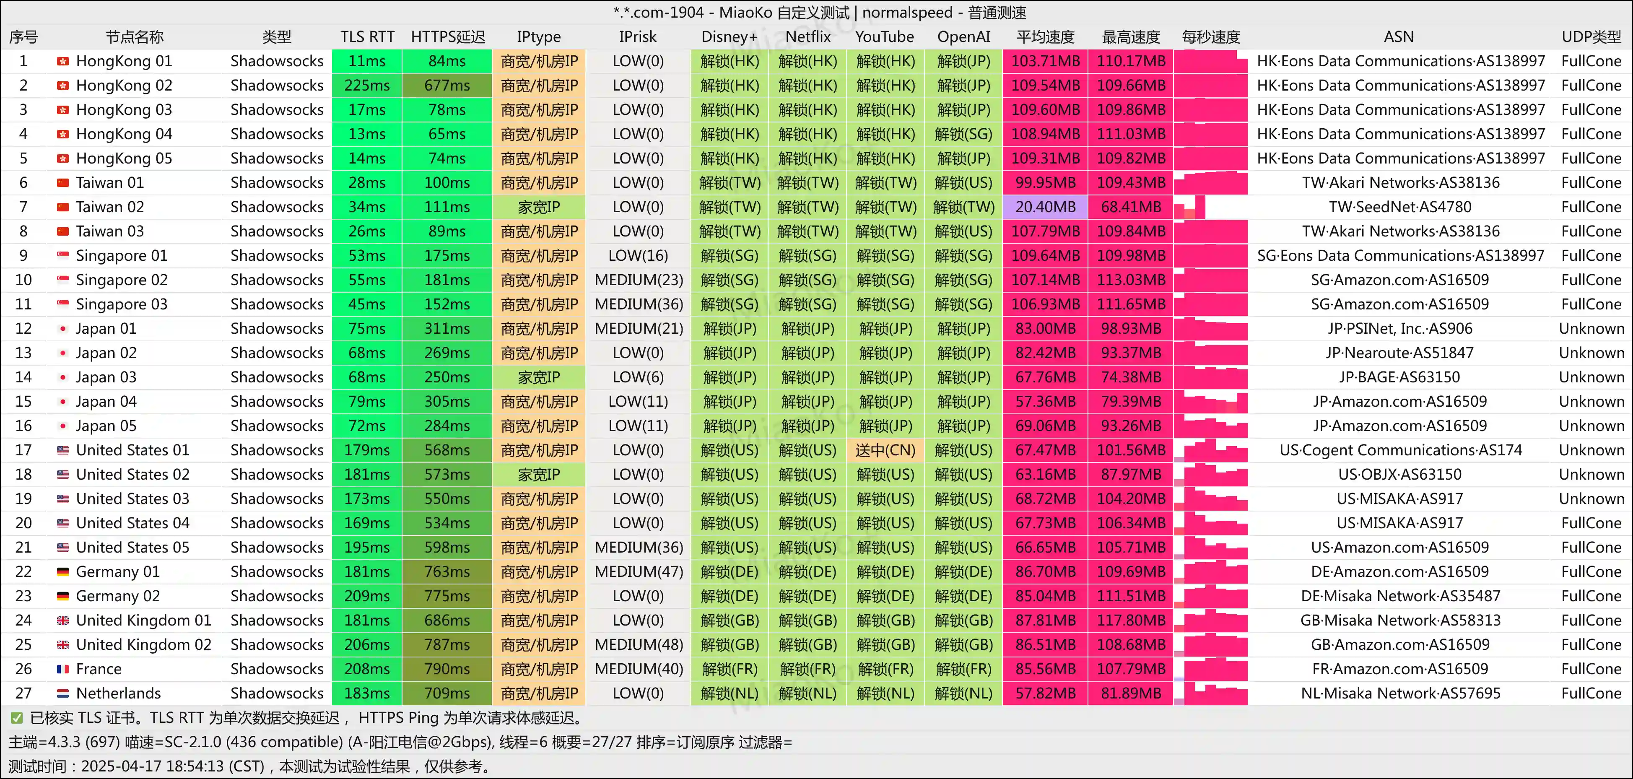Click the Japan flag icon of Japan 04
The width and height of the screenshot is (1633, 779).
pos(63,401)
